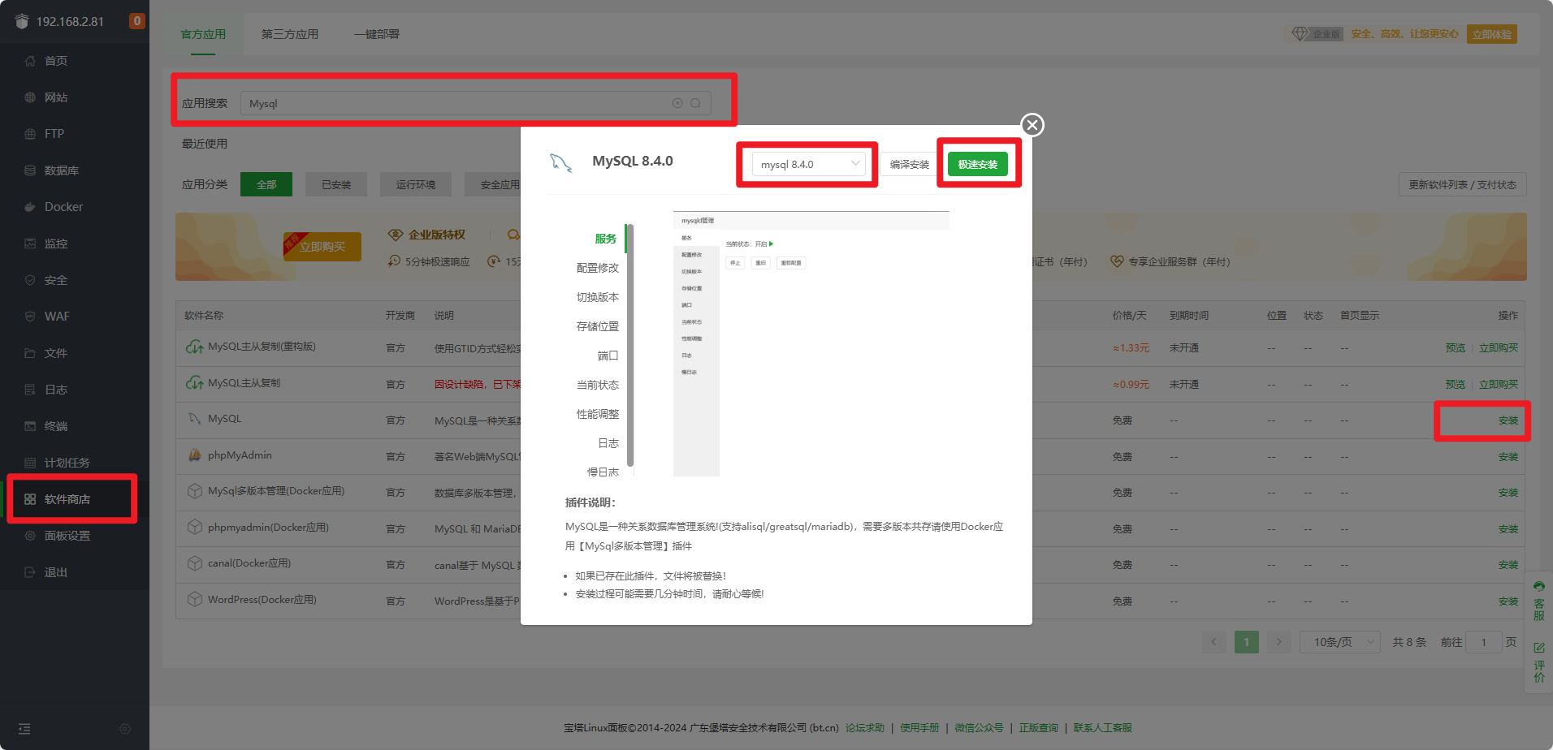This screenshot has width=1553, height=750.
Task: Open the 10条/页 page size dropdown
Action: (1340, 642)
